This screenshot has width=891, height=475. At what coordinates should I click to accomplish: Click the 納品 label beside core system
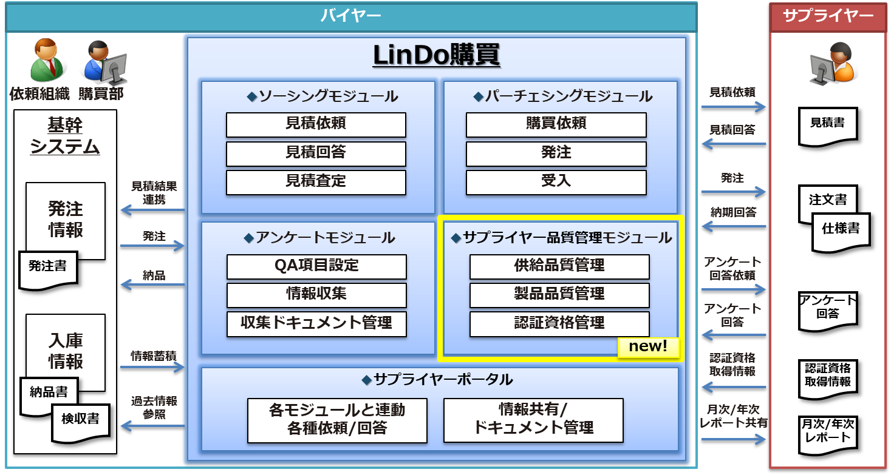coord(154,275)
